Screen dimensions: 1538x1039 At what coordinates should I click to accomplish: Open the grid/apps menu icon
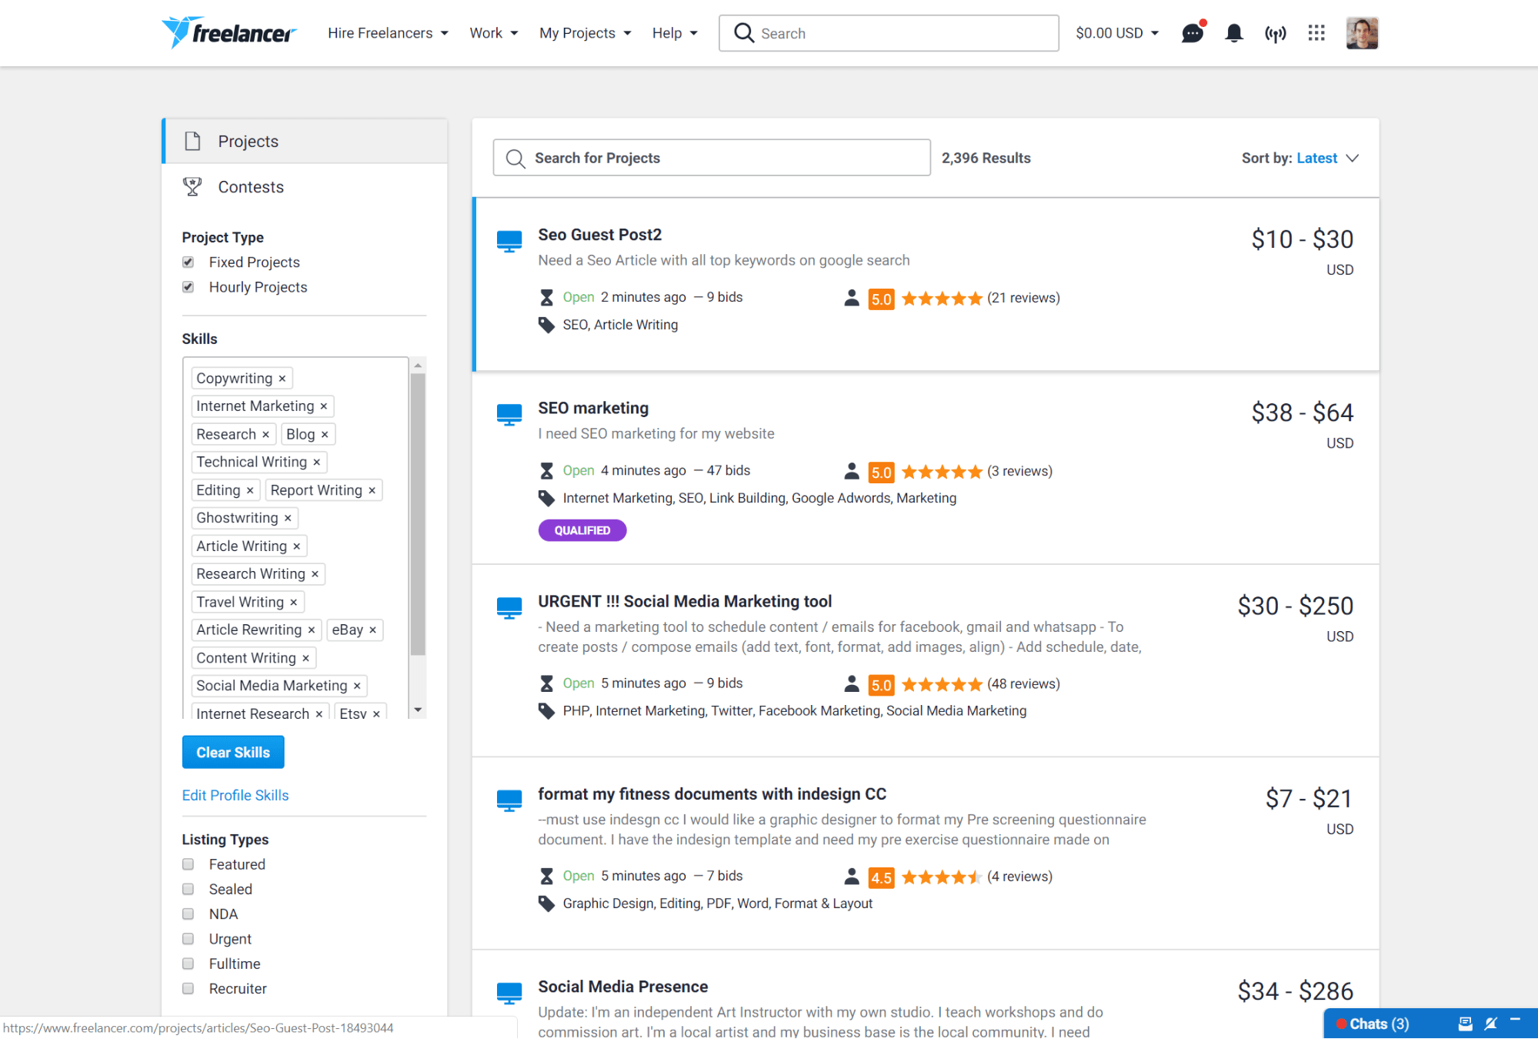pyautogui.click(x=1316, y=32)
